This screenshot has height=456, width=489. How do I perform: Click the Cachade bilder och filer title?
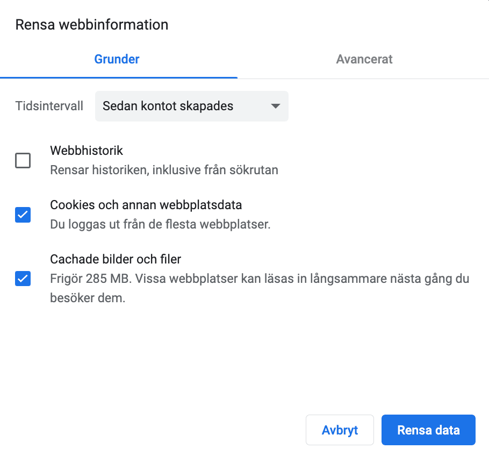(116, 259)
